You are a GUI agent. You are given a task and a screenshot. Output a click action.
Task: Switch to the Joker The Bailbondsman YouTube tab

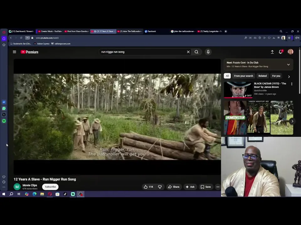pyautogui.click(x=130, y=31)
